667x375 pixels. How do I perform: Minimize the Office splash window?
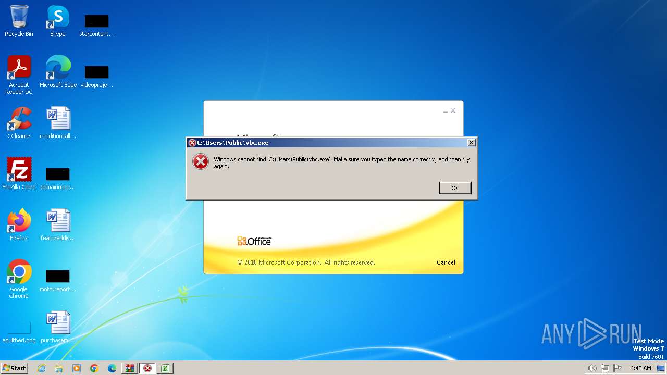[446, 111]
